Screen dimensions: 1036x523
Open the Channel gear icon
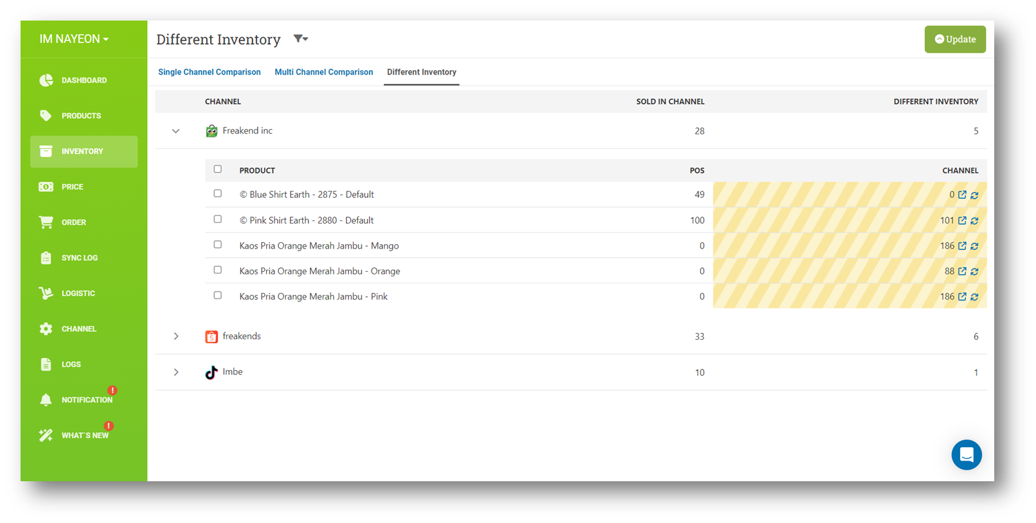point(46,329)
